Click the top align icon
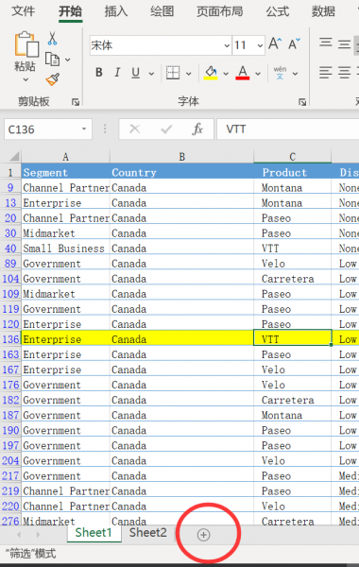The width and height of the screenshot is (359, 567). pos(325,43)
